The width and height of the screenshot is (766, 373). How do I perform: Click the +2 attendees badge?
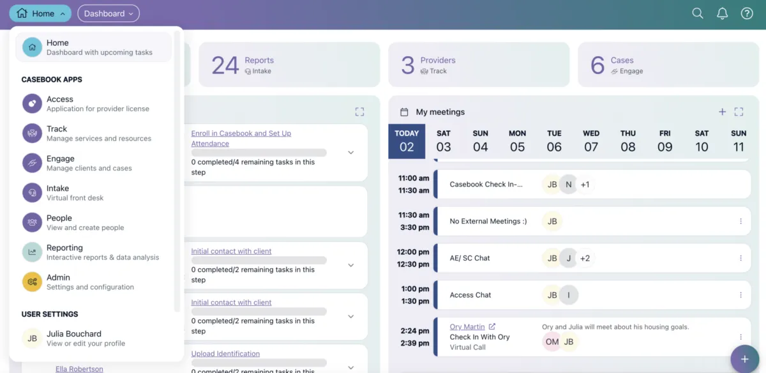click(x=585, y=258)
